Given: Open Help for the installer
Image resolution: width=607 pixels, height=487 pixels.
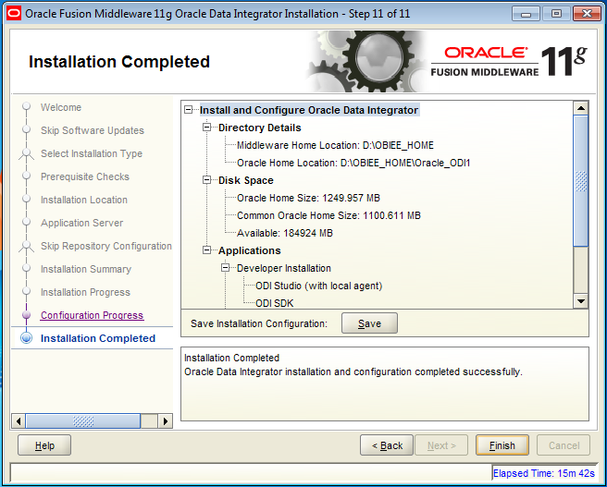Looking at the screenshot, I should [x=44, y=445].
